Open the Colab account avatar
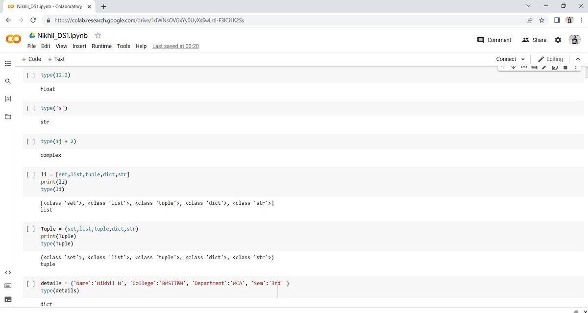The height and width of the screenshot is (313, 588). [574, 40]
